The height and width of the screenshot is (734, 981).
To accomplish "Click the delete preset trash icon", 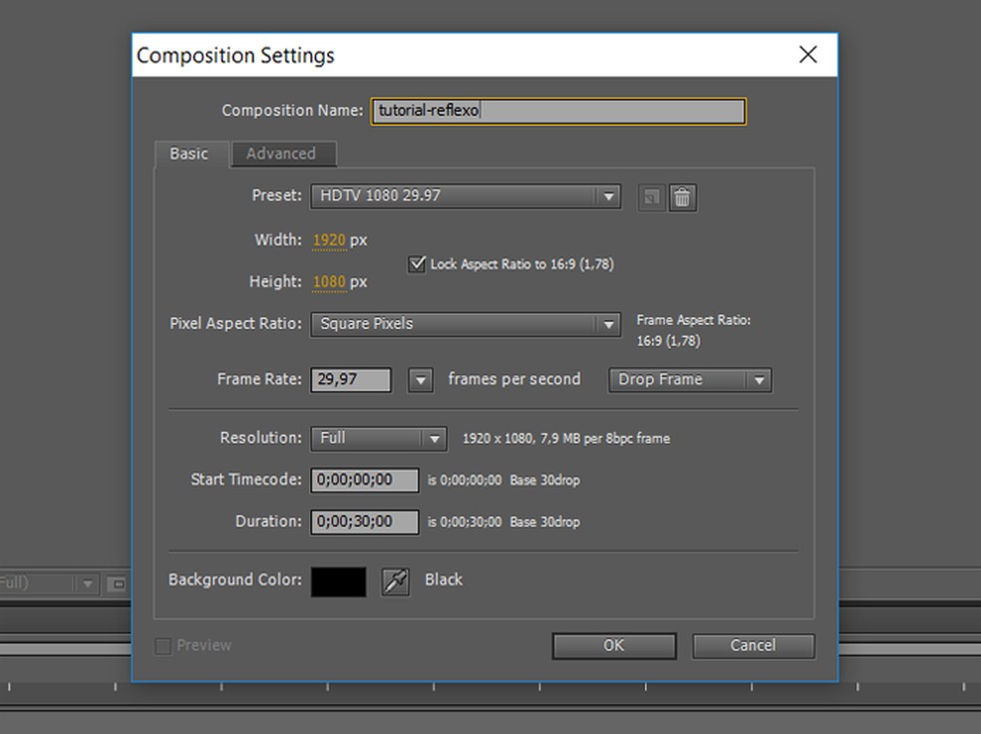I will pos(682,197).
